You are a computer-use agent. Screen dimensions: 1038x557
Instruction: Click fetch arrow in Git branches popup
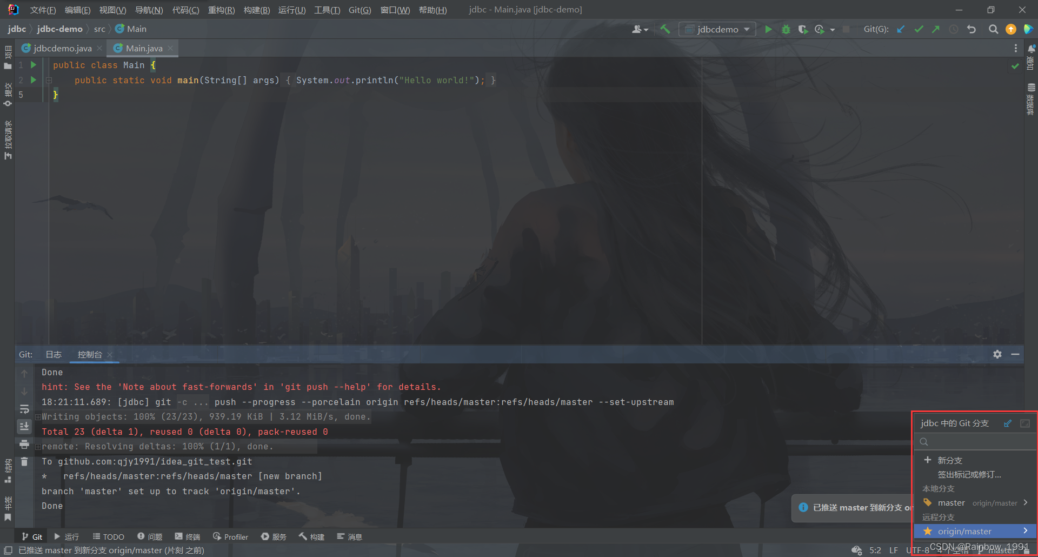[x=1008, y=423]
